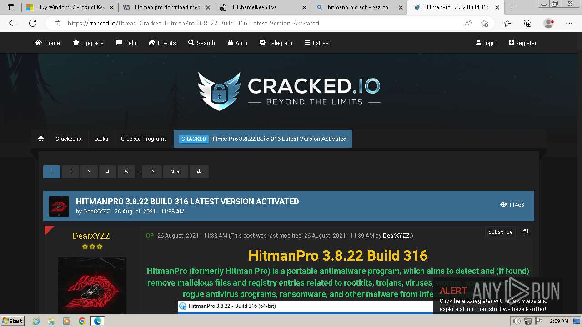Click the browser address bar URL

(x=193, y=23)
